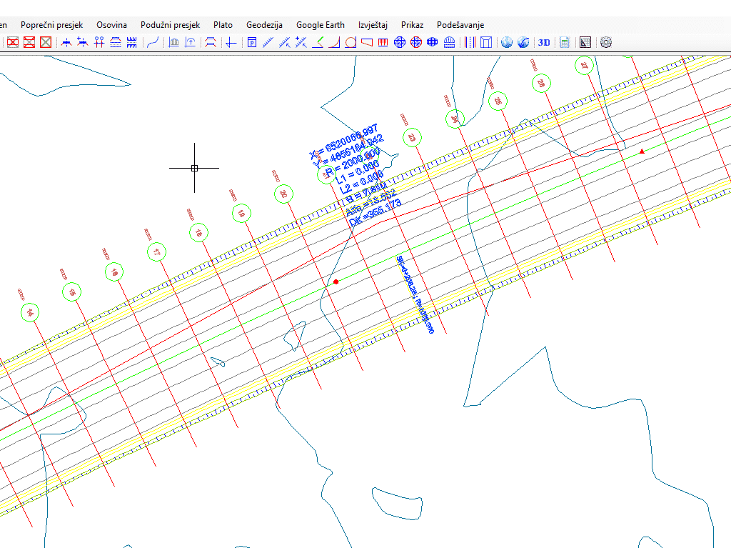Image resolution: width=731 pixels, height=548 pixels.
Task: Open the Google Earth menu
Action: pos(321,25)
